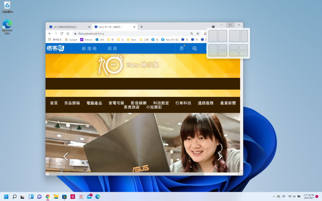Open the Yahoo! bookmark
The width and height of the screenshot is (322, 201).
pyautogui.click(x=86, y=40)
